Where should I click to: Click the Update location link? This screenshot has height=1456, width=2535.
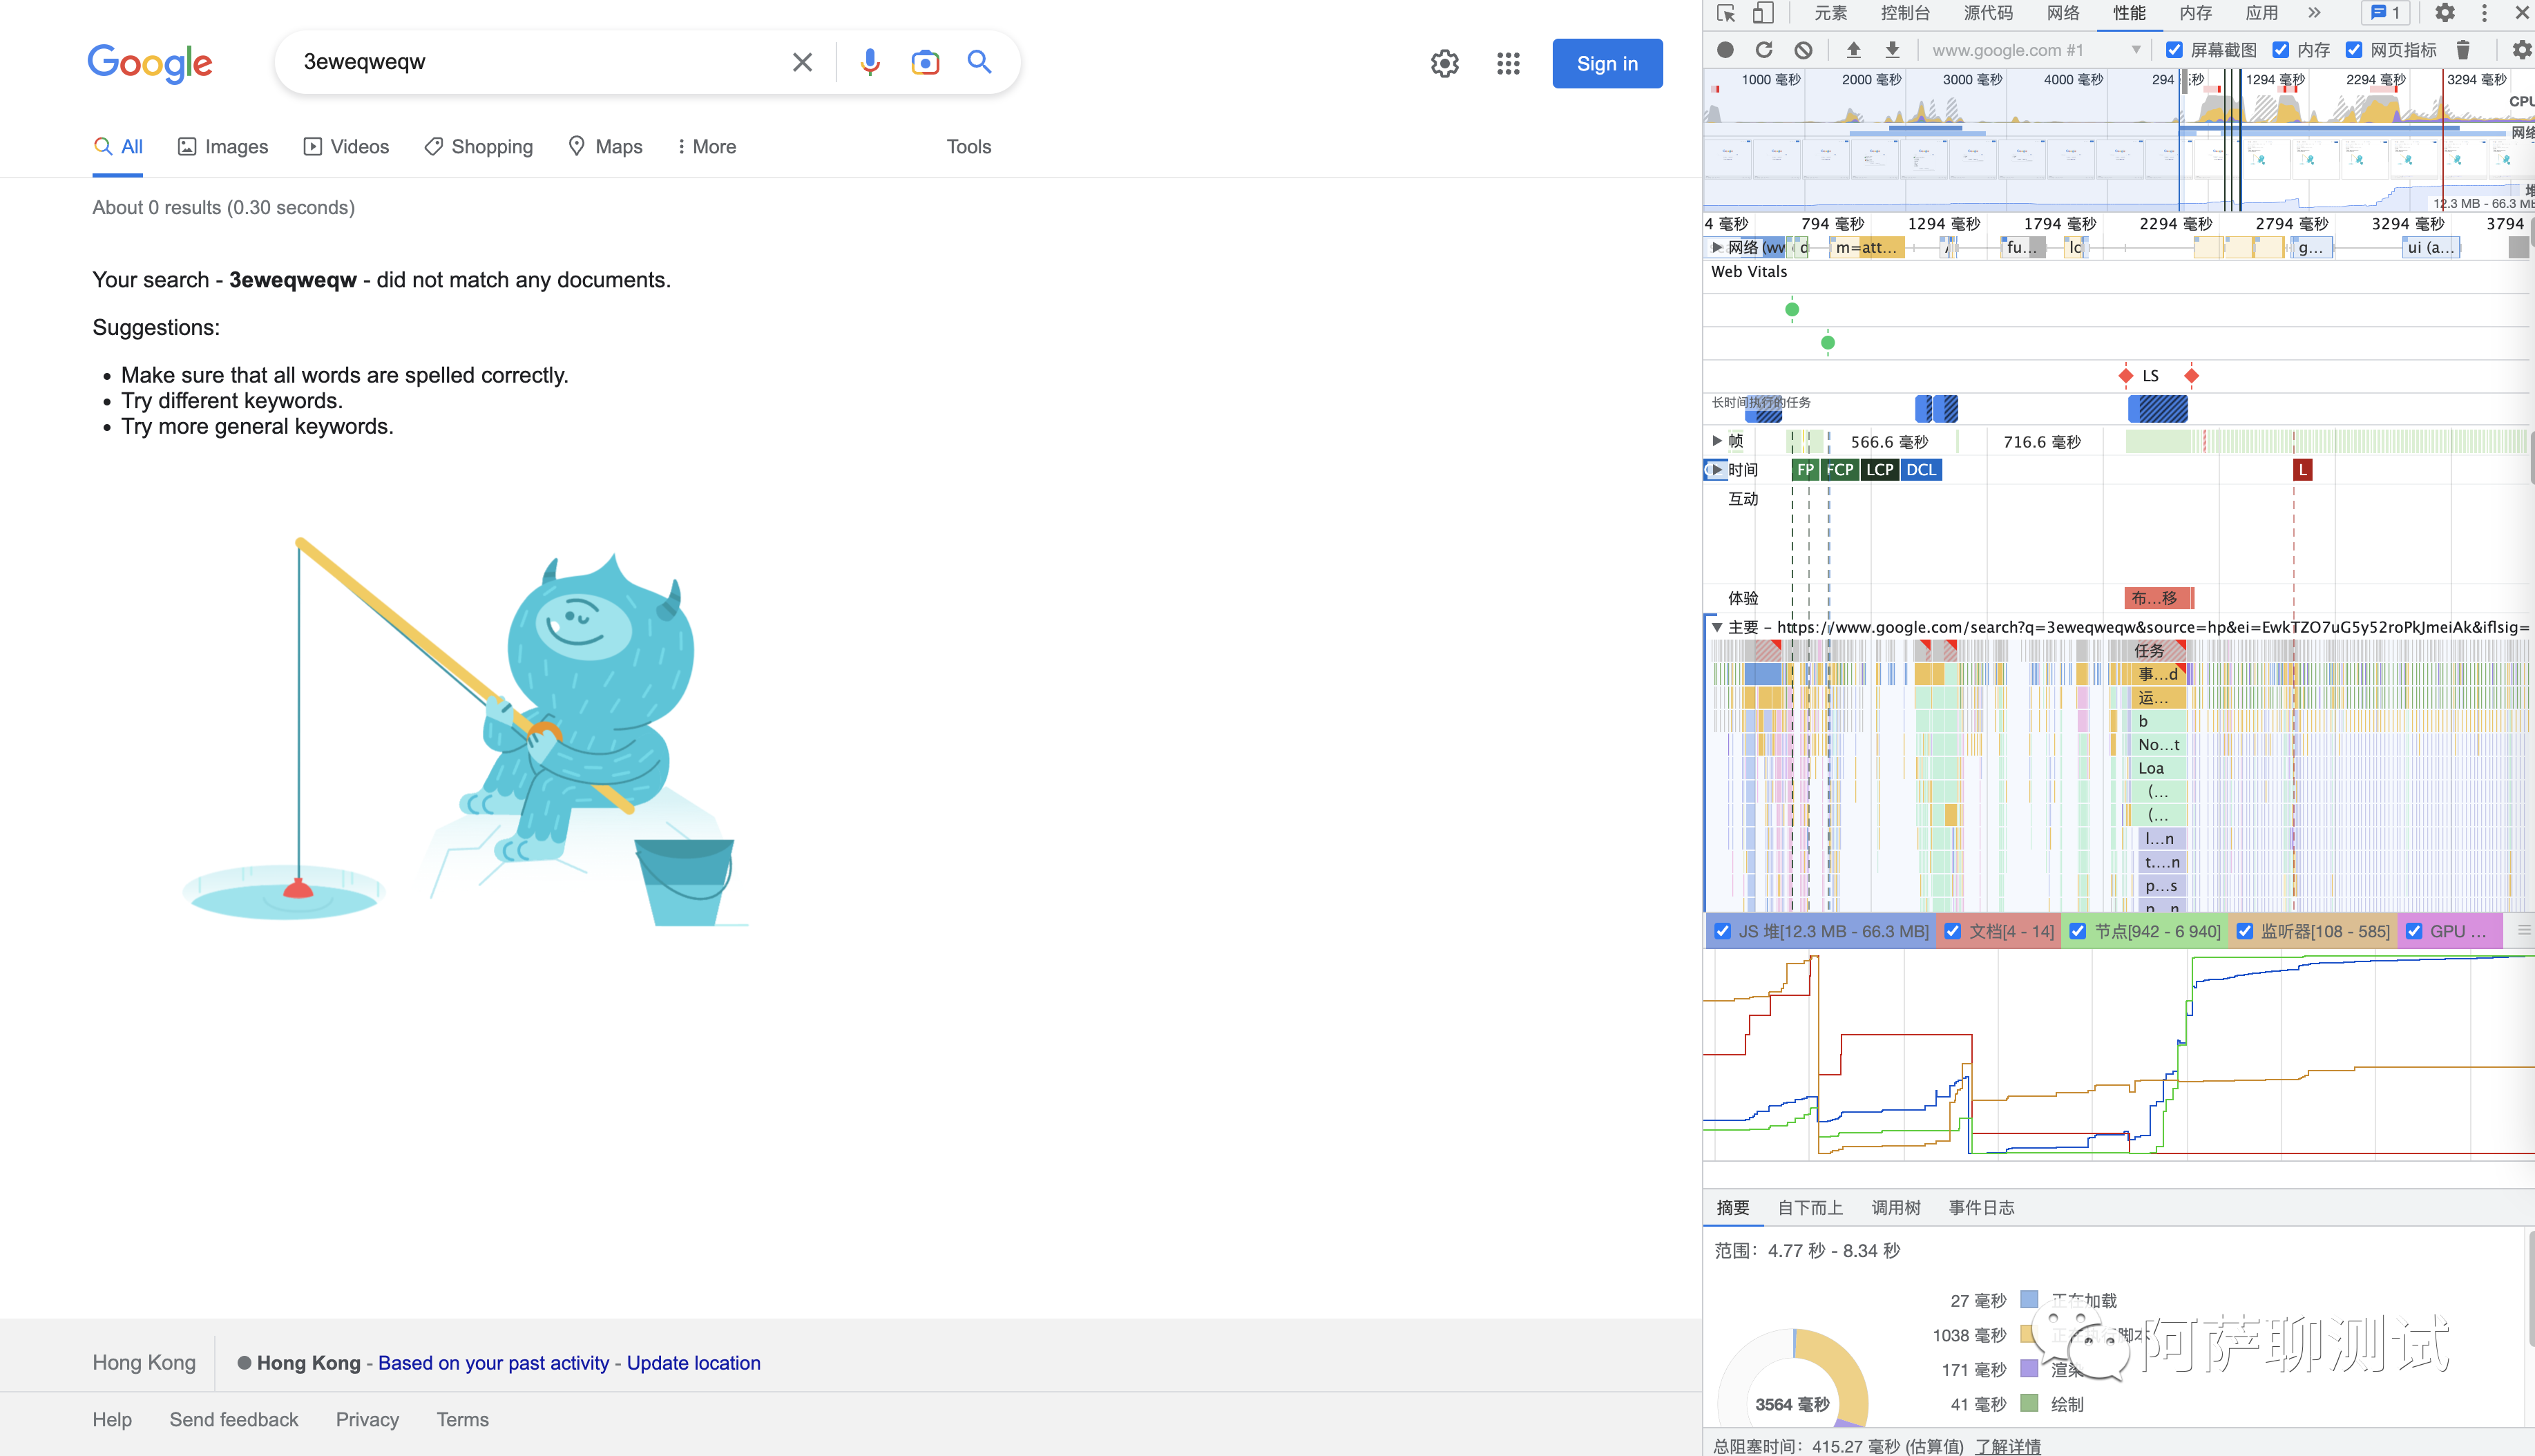click(x=693, y=1363)
